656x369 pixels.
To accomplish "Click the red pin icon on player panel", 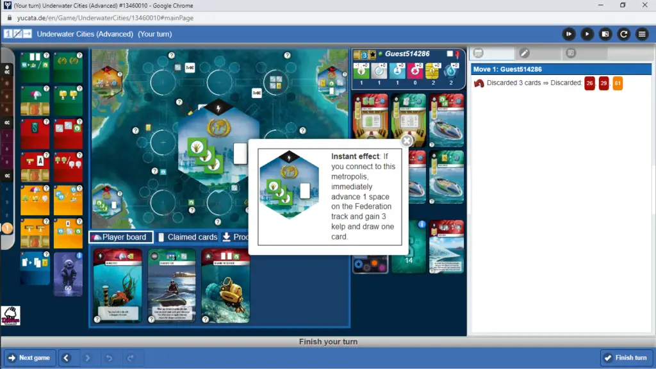I will click(x=457, y=54).
